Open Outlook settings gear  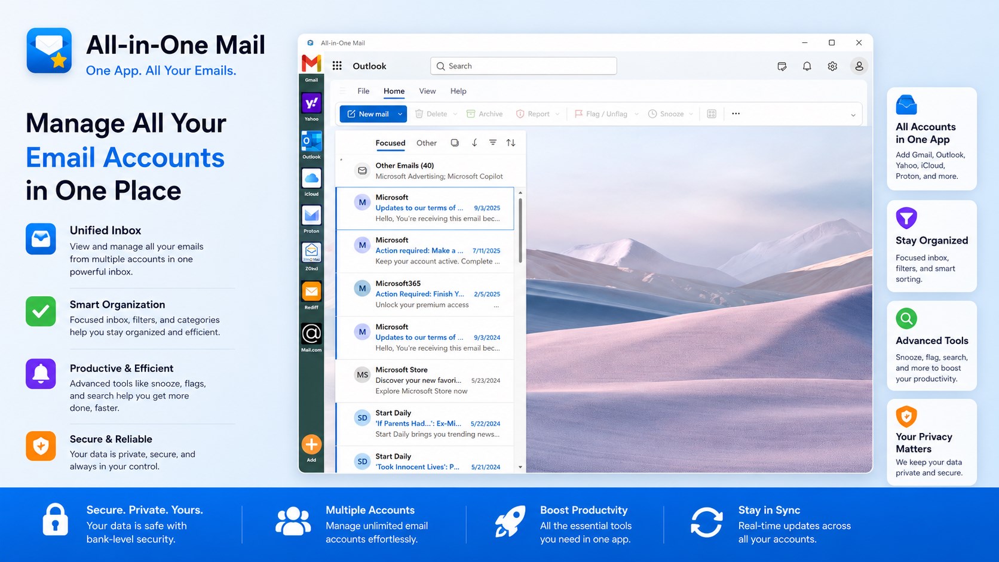[832, 66]
